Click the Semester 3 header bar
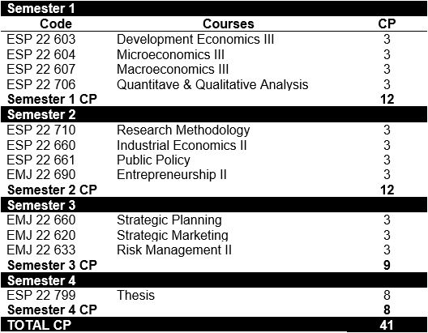Image resolution: width=428 pixels, height=333 pixels. click(214, 205)
